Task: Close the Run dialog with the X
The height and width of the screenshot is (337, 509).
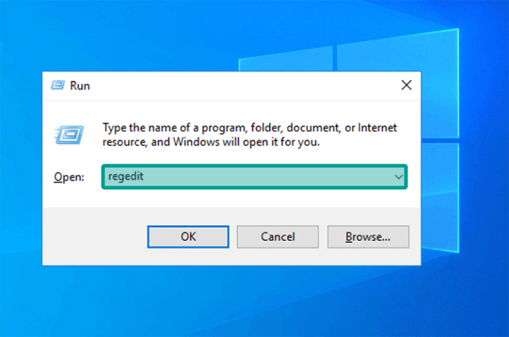Action: coord(406,85)
